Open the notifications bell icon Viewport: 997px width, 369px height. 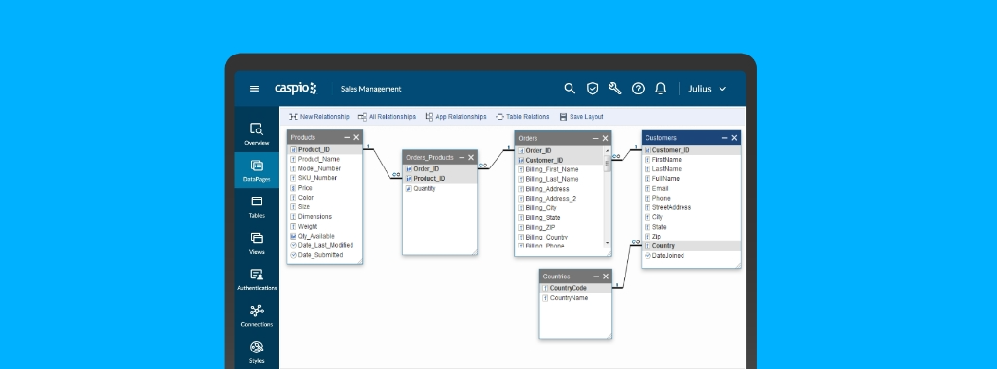pos(661,89)
